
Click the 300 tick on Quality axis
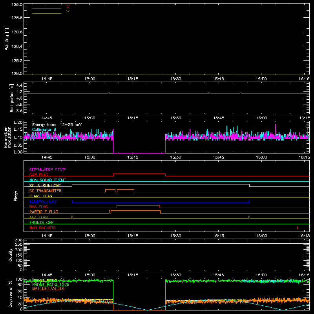[x=18, y=240]
